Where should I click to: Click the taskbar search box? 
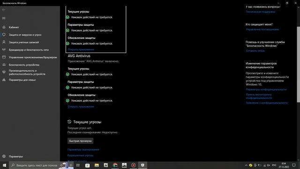(41, 165)
